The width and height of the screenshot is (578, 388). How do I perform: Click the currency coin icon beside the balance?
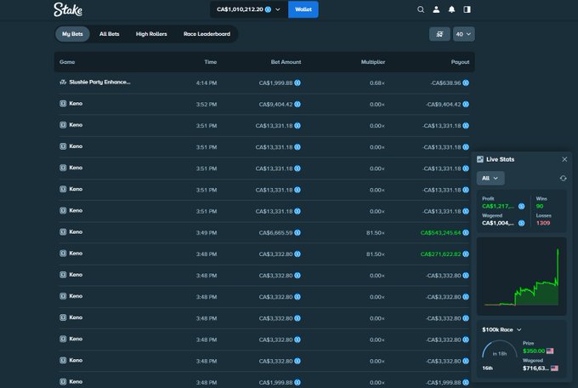[268, 9]
